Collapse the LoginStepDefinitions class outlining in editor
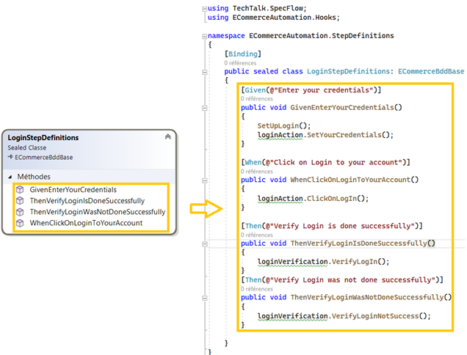Screen dimensions: 467x355 click(x=203, y=72)
